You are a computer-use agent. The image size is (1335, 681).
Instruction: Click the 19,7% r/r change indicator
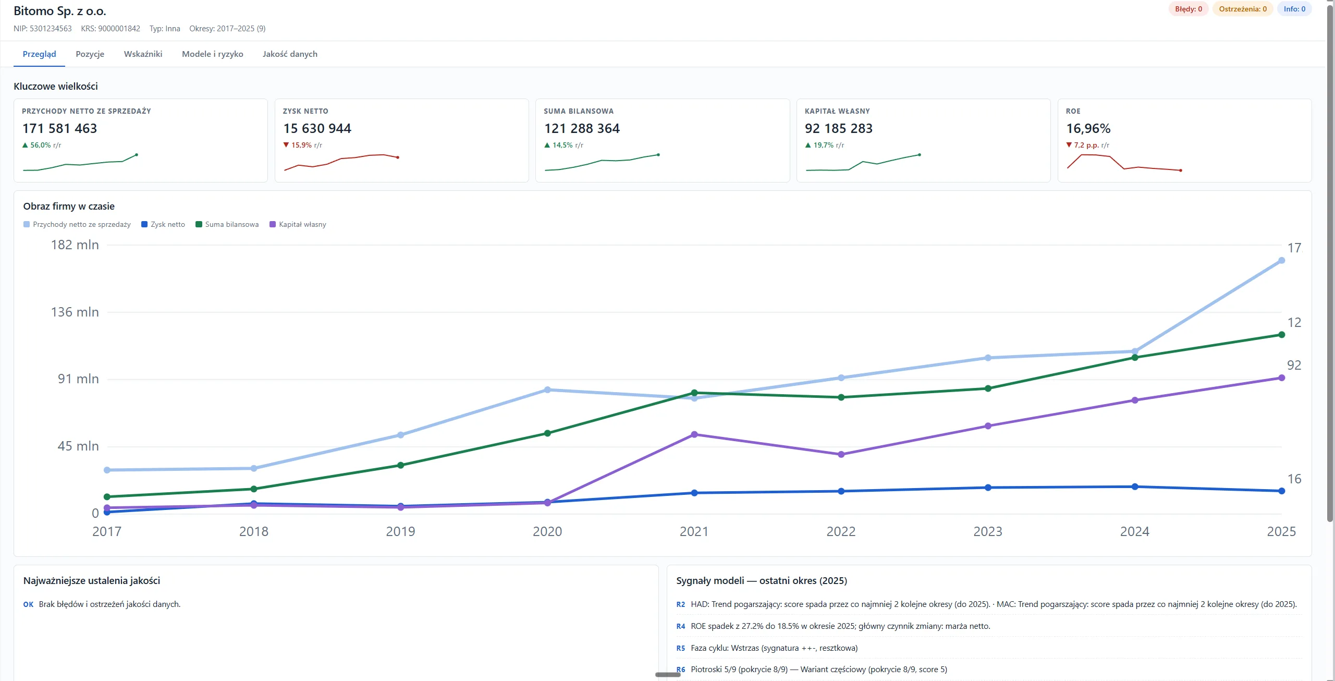tap(825, 145)
